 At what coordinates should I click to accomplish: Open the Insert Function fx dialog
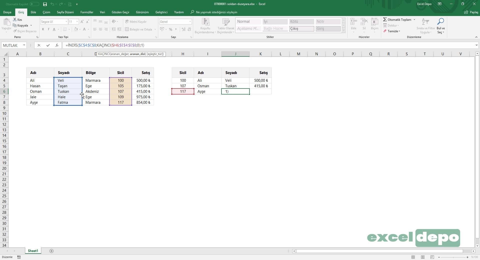point(57,45)
